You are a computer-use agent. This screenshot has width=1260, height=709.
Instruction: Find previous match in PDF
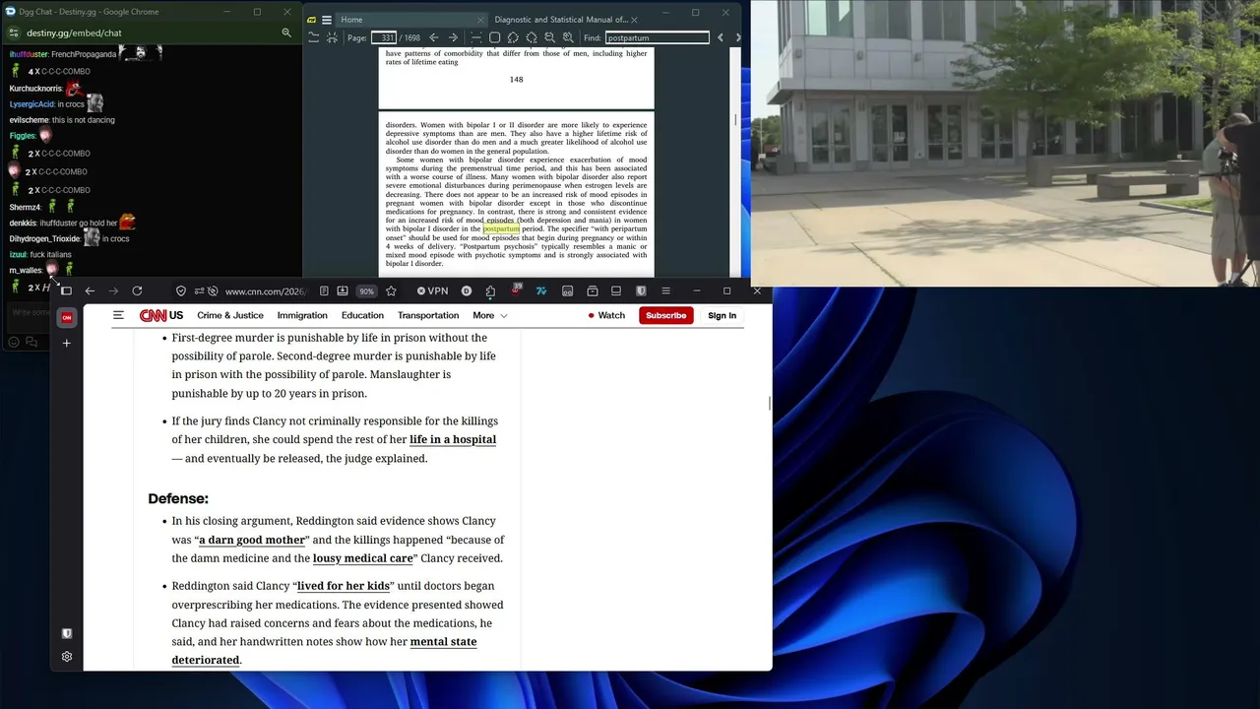click(721, 37)
